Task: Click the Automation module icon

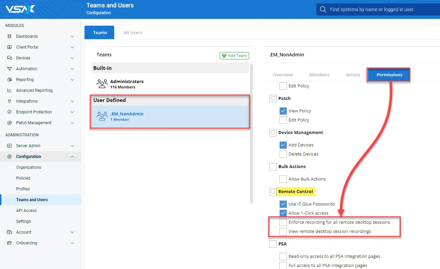Action: coord(9,69)
